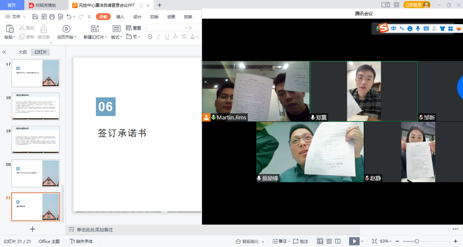The image size is (463, 247).
Task: Click the Save icon in quick access toolbar
Action: 35,17
